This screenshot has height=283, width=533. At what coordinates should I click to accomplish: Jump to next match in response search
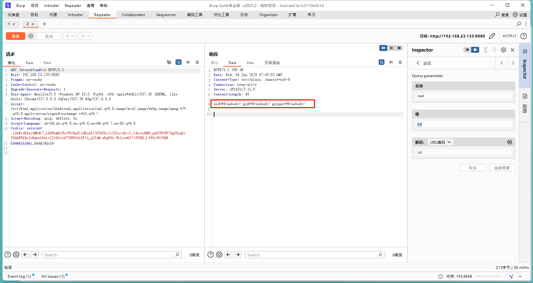tap(238, 254)
